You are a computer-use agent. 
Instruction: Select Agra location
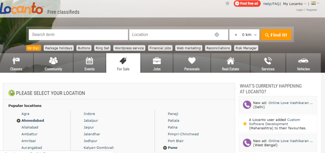[25, 114]
